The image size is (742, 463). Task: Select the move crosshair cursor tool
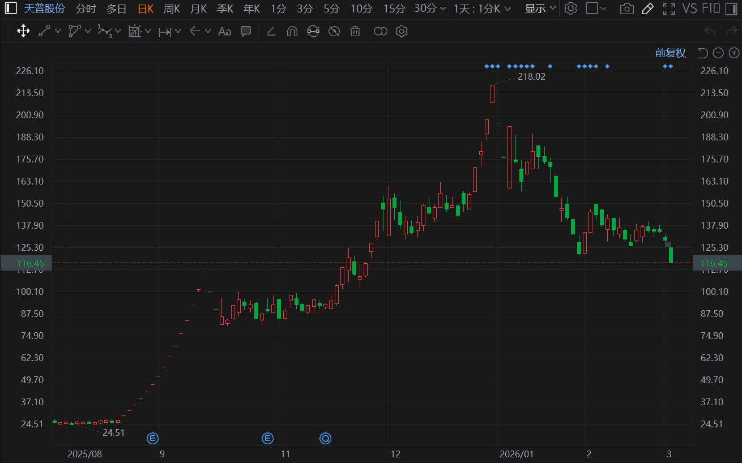click(x=23, y=31)
